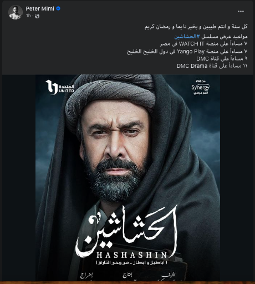This screenshot has width=255, height=284.
Task: Click the globe public-privacy icon
Action: tap(37, 16)
